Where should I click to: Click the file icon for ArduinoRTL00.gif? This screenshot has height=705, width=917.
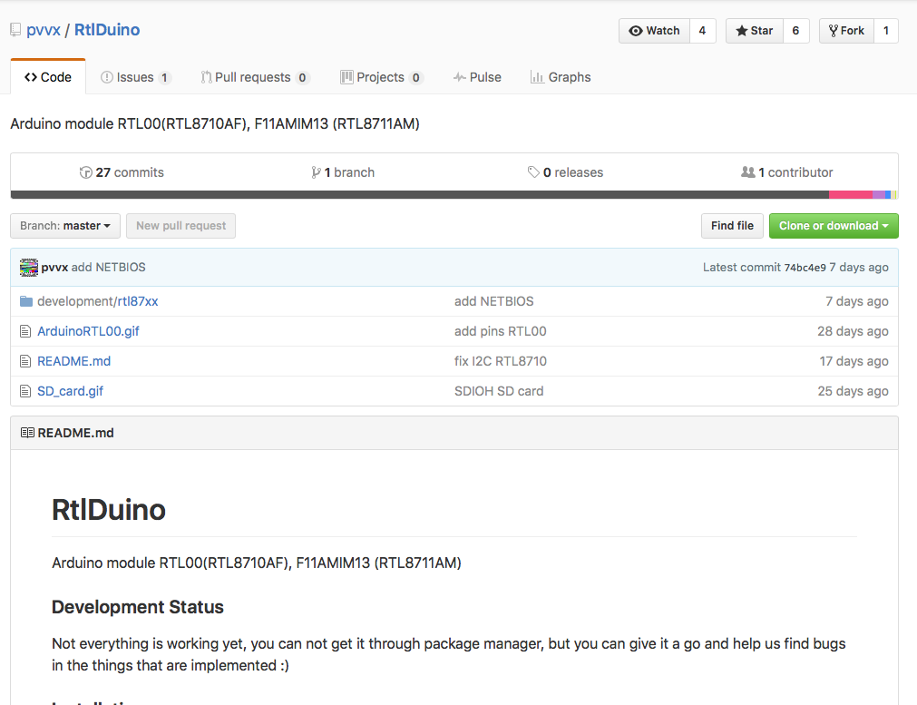coord(25,332)
